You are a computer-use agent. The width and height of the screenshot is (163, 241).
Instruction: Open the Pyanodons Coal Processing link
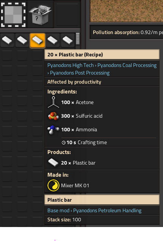click(127, 65)
